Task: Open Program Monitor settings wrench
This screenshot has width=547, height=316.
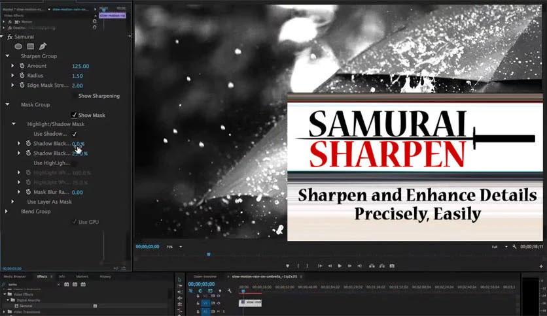Action: (514, 247)
